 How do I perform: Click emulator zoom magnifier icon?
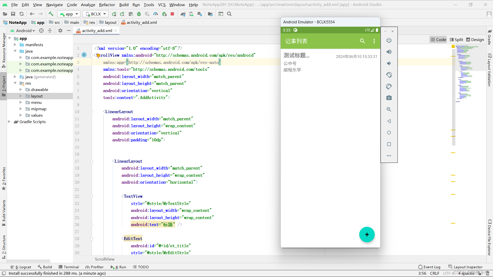(x=389, y=110)
